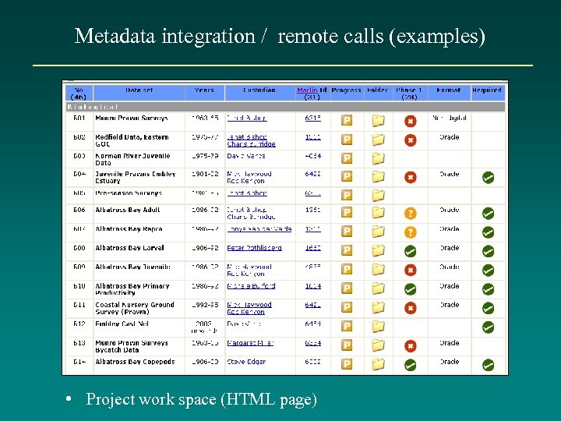Open the Progress icon for Redfield Data, Eastern GOC
561x421 pixels.
[x=346, y=140]
